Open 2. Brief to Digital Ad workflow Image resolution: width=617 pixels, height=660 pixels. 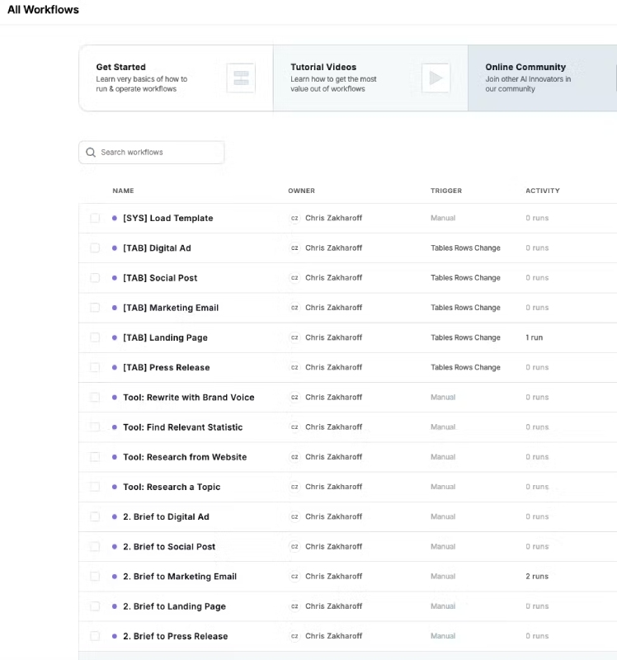point(166,517)
